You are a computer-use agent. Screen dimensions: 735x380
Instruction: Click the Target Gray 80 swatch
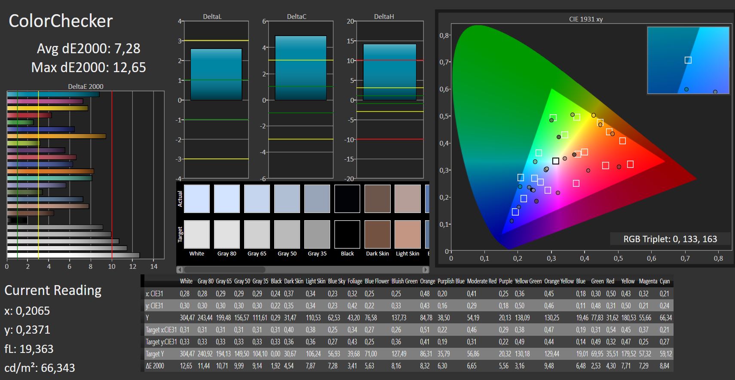coord(227,234)
